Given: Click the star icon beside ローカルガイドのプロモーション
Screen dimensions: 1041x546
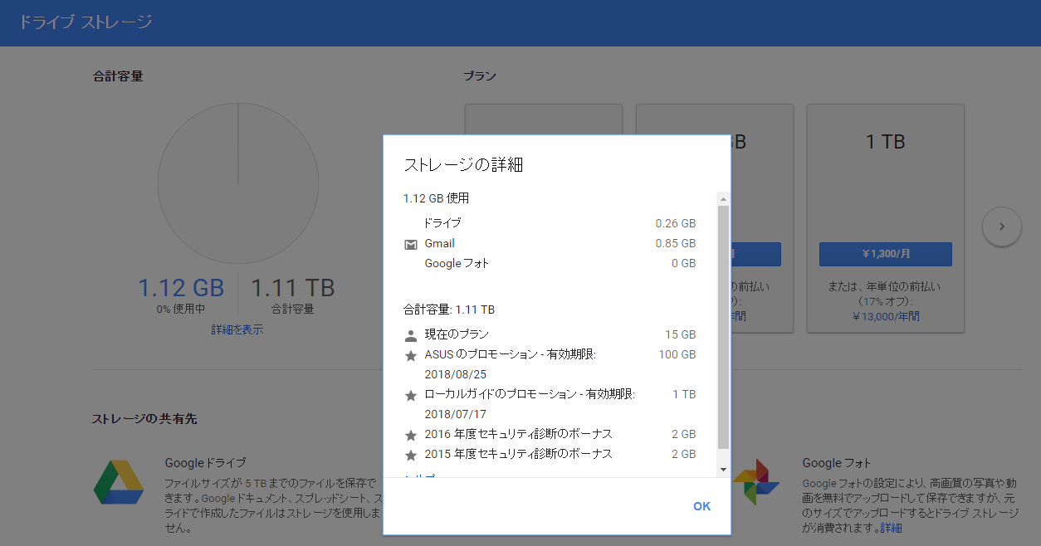Looking at the screenshot, I should pyautogui.click(x=410, y=395).
